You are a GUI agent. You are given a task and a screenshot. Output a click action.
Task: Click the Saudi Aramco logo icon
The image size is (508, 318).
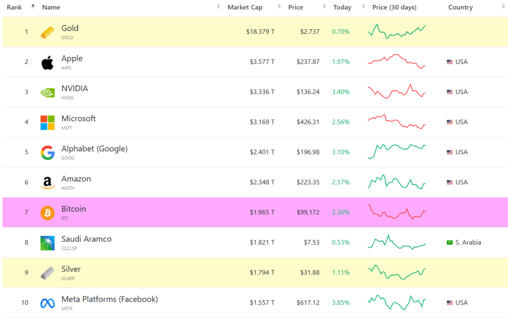click(48, 243)
